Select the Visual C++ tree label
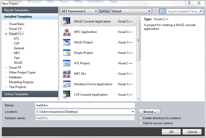 click(x=16, y=34)
